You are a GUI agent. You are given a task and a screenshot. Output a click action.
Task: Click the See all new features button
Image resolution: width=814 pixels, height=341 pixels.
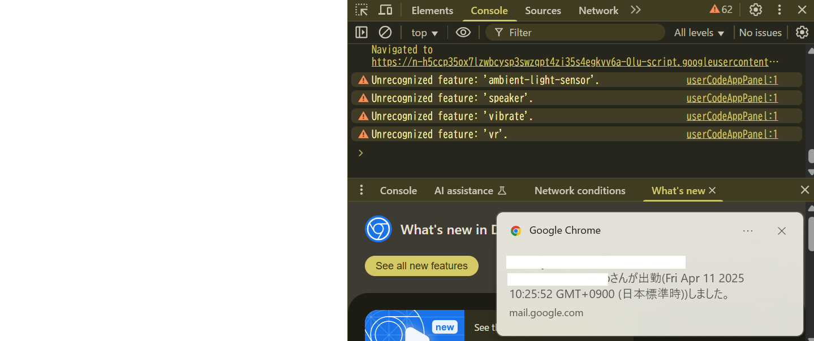(421, 266)
